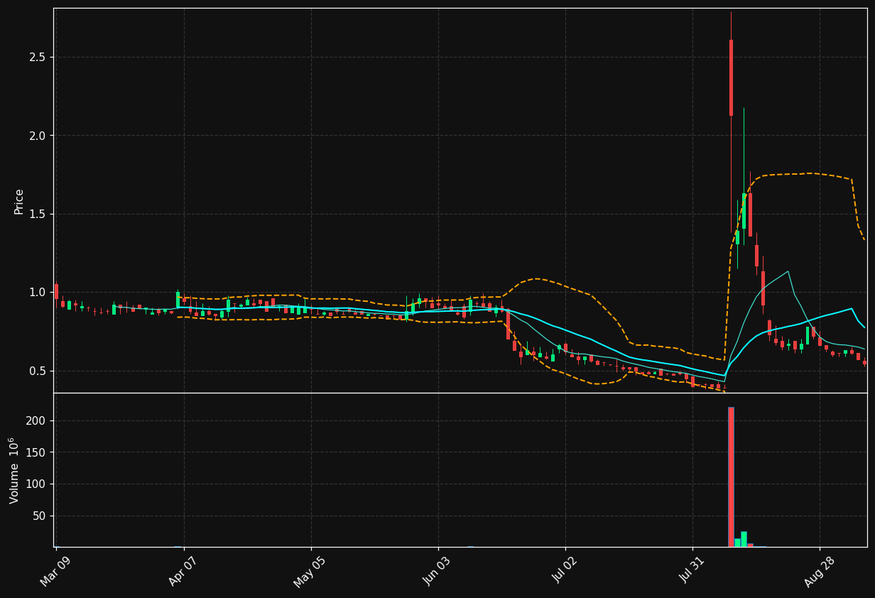Click the 150 volume axis label

point(36,452)
